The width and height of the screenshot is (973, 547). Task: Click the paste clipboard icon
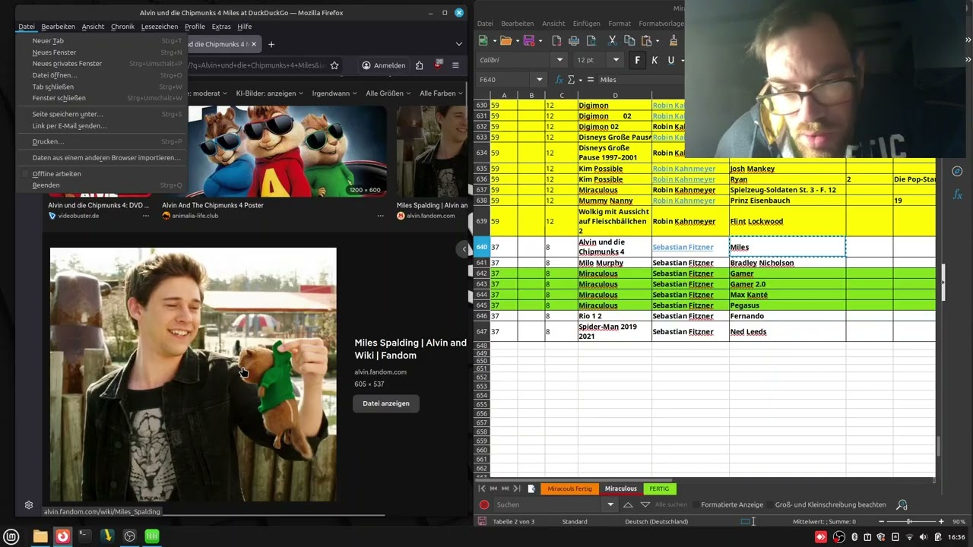coord(646,40)
